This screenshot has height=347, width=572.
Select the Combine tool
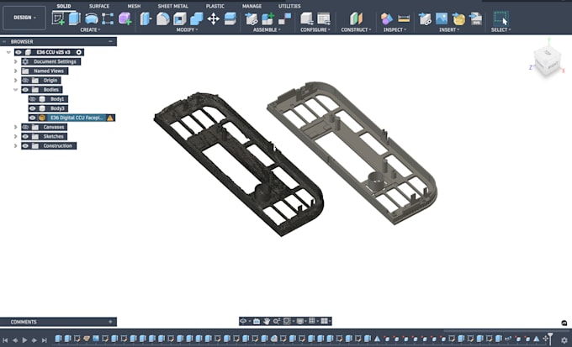197,18
